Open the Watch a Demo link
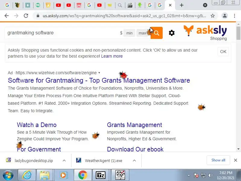This screenshot has height=181, width=241. click(36, 125)
